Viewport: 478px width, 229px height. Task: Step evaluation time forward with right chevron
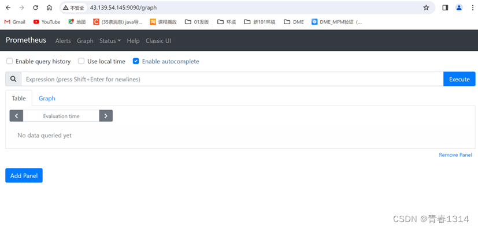click(x=106, y=116)
